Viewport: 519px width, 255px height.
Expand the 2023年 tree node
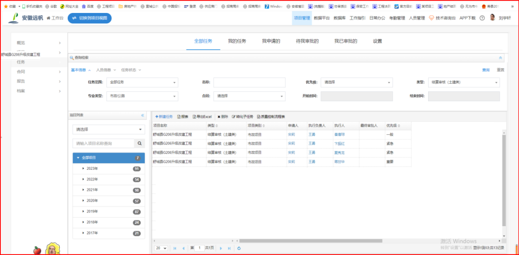83,168
